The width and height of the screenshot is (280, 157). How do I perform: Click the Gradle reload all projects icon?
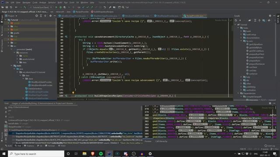coord(236,20)
